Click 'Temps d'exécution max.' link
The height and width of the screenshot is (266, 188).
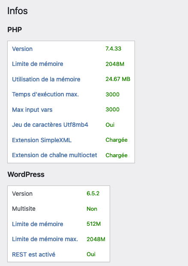(45, 94)
